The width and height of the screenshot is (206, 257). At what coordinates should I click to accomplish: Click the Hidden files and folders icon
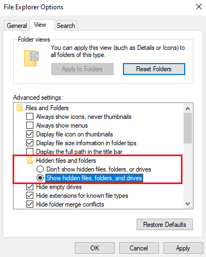point(30,161)
